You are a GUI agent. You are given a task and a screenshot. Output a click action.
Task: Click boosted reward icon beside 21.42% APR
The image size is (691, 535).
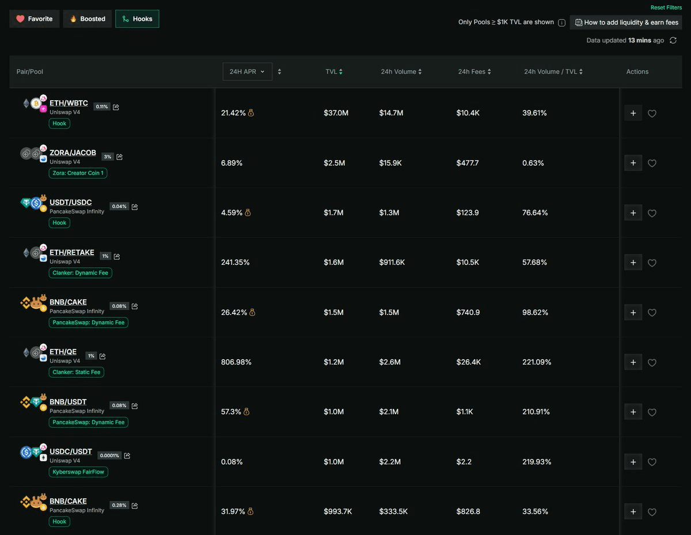[x=251, y=113]
